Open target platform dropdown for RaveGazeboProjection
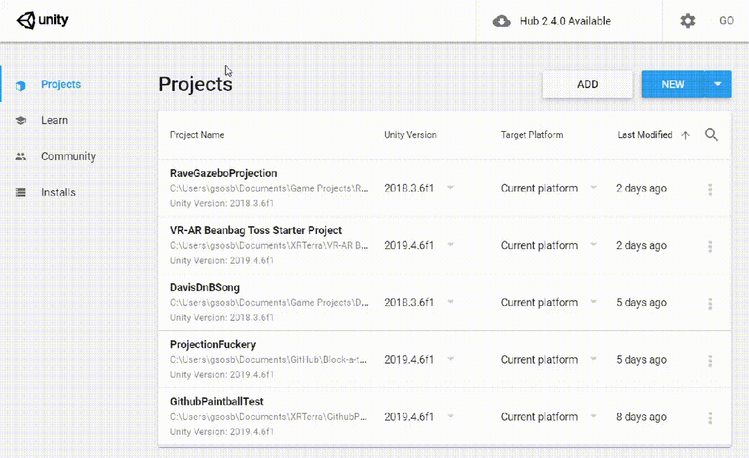Image resolution: width=749 pixels, height=458 pixels. [x=593, y=187]
